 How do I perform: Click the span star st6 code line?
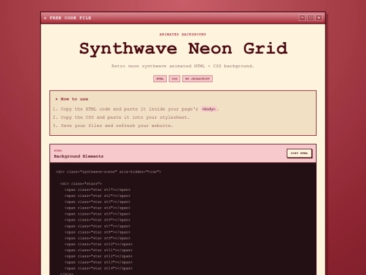(98, 220)
